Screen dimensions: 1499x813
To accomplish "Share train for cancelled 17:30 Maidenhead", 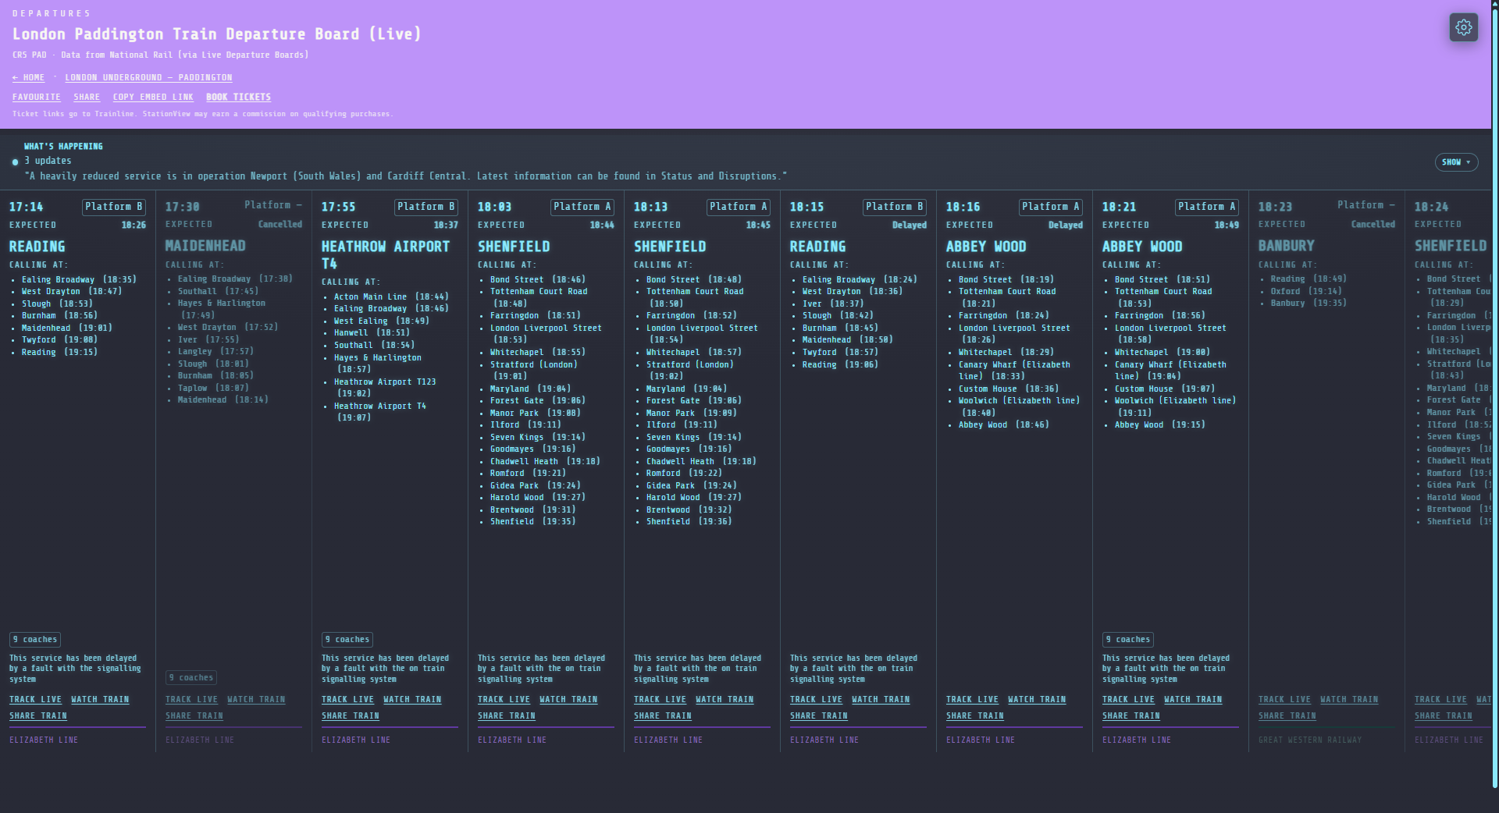I will pyautogui.click(x=194, y=715).
